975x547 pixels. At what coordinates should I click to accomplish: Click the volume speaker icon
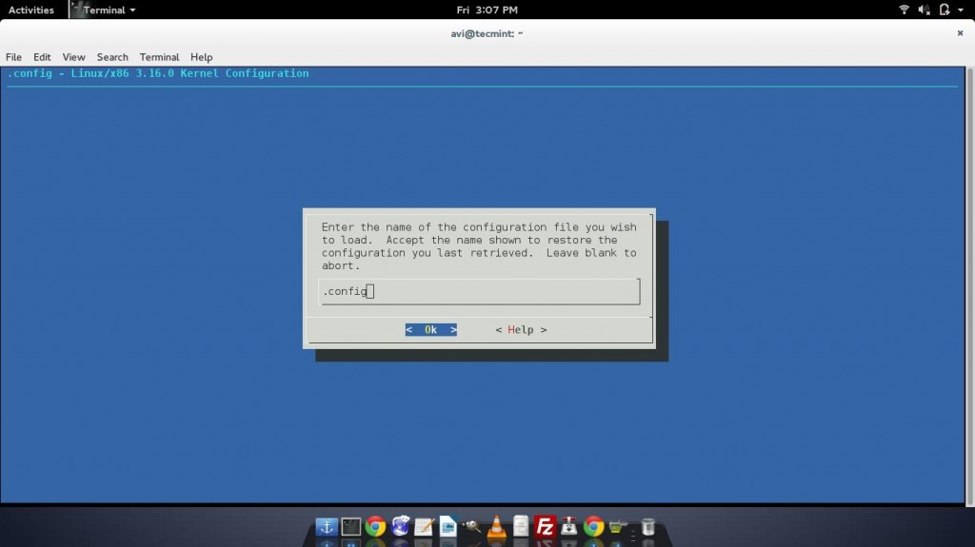pyautogui.click(x=924, y=10)
